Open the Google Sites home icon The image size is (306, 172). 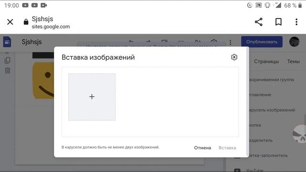(x=7, y=42)
